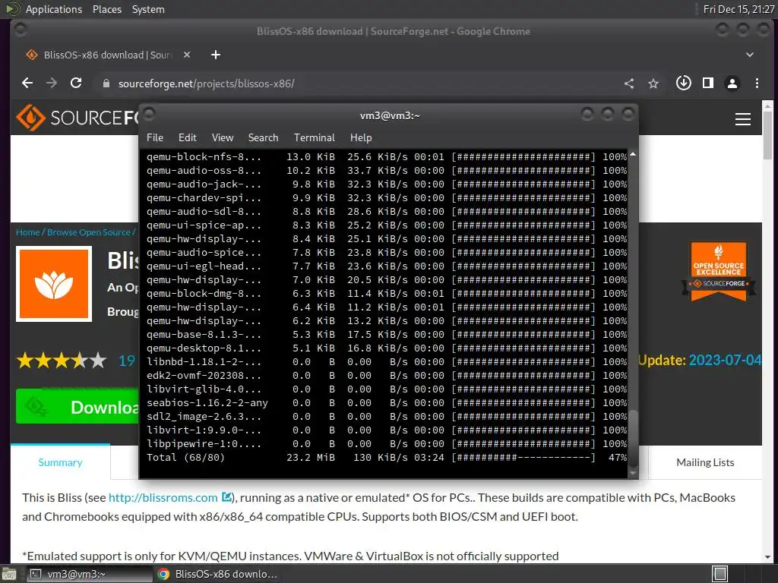Screen dimensions: 778x583
Task: Open the Summary tab
Action: pyautogui.click(x=61, y=462)
